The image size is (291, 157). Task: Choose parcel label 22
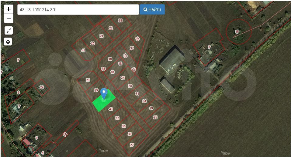click(x=111, y=28)
